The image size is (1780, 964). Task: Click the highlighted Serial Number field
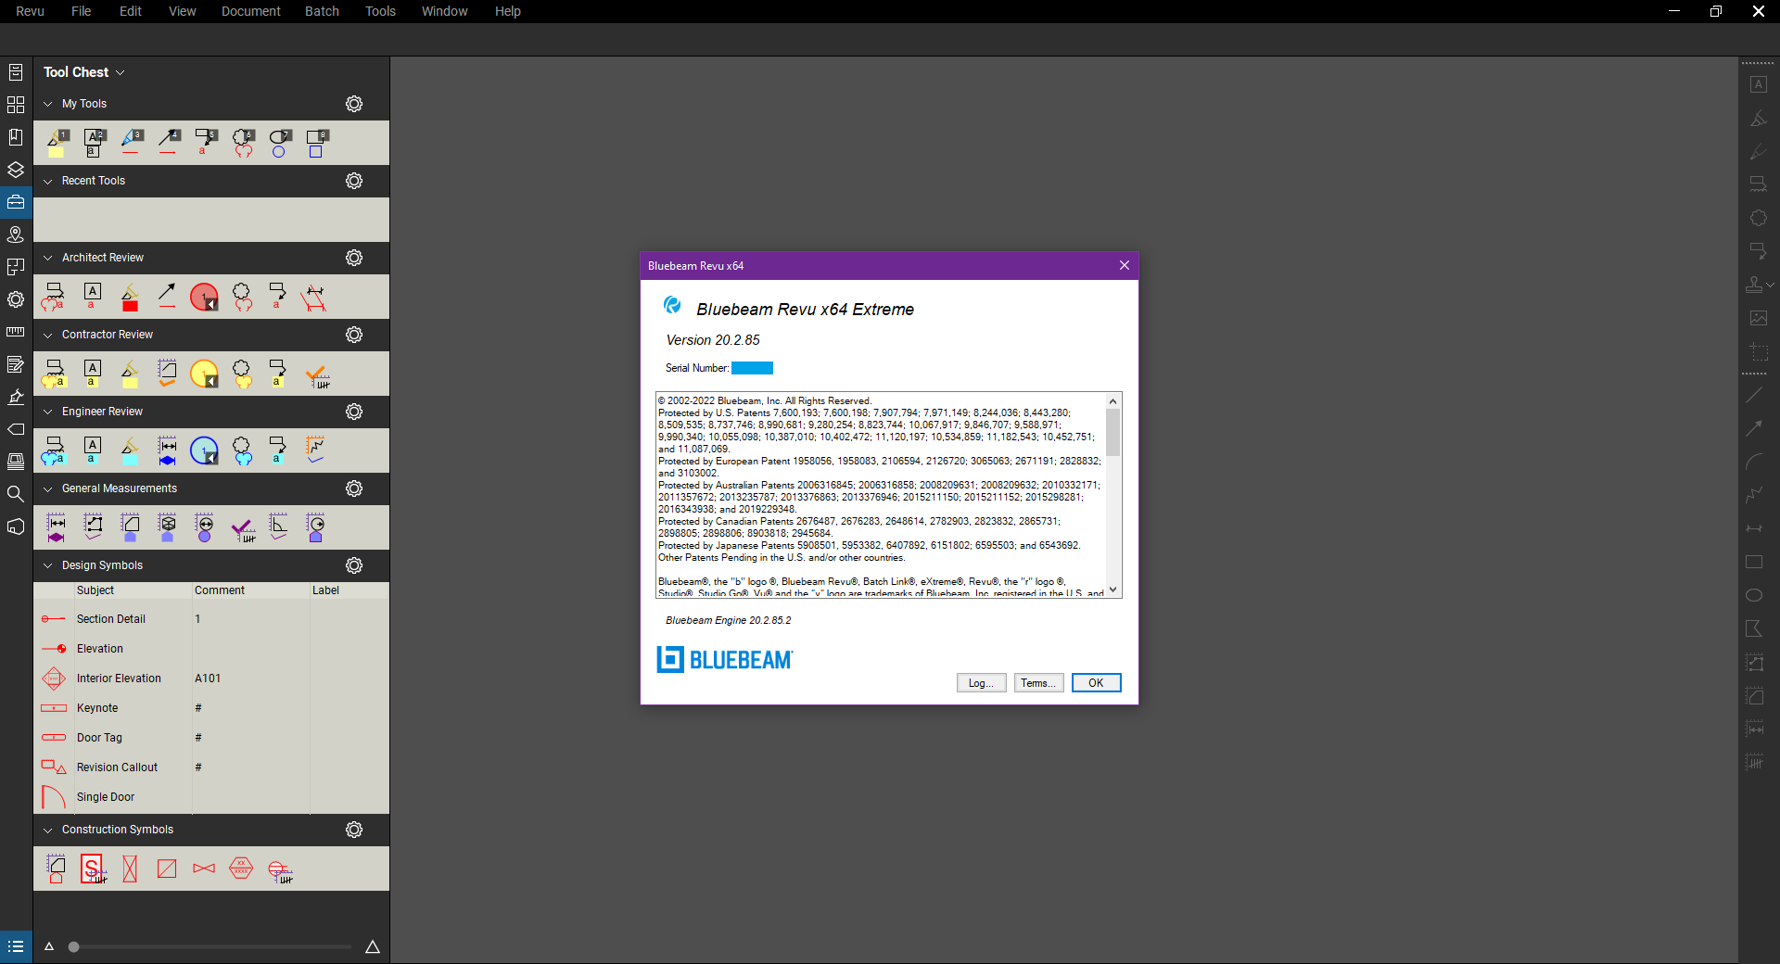point(752,368)
